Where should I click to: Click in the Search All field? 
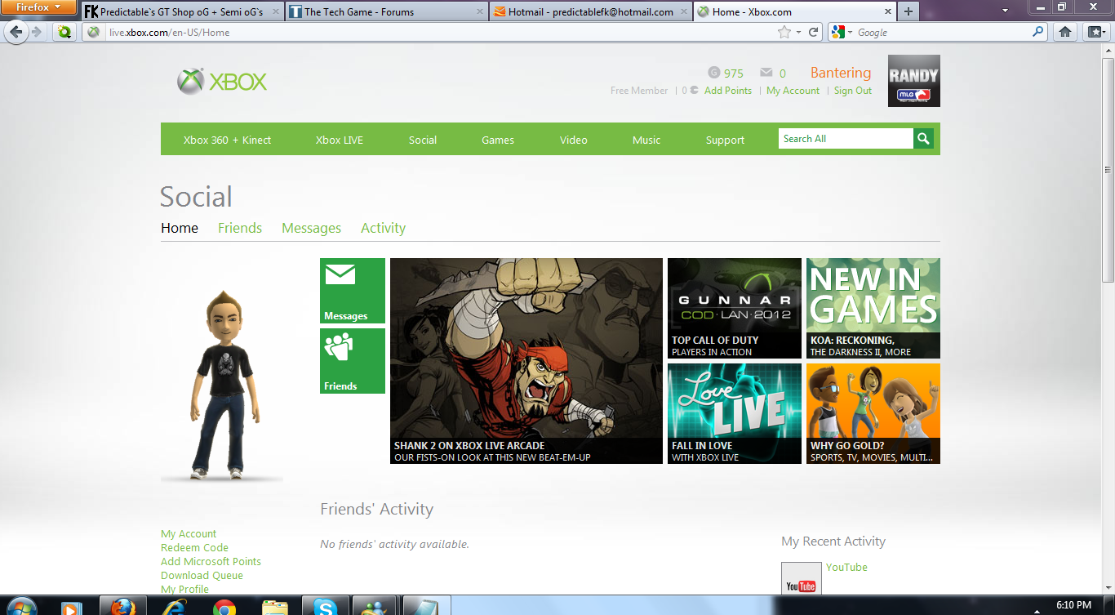point(846,139)
